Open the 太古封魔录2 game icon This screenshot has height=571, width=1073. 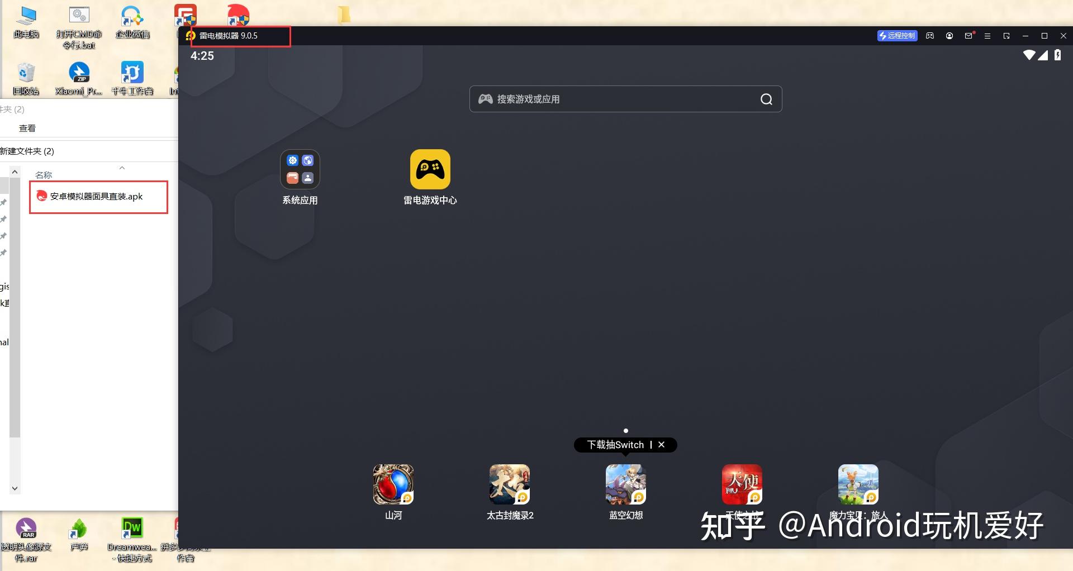click(510, 484)
